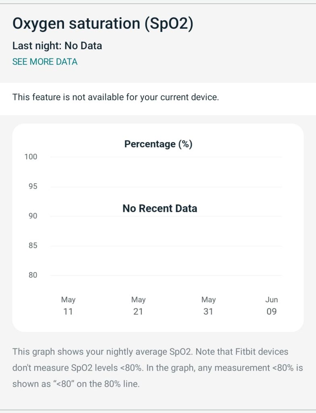Tap the 85% gridline in the chart
316x413 pixels.
pos(166,246)
